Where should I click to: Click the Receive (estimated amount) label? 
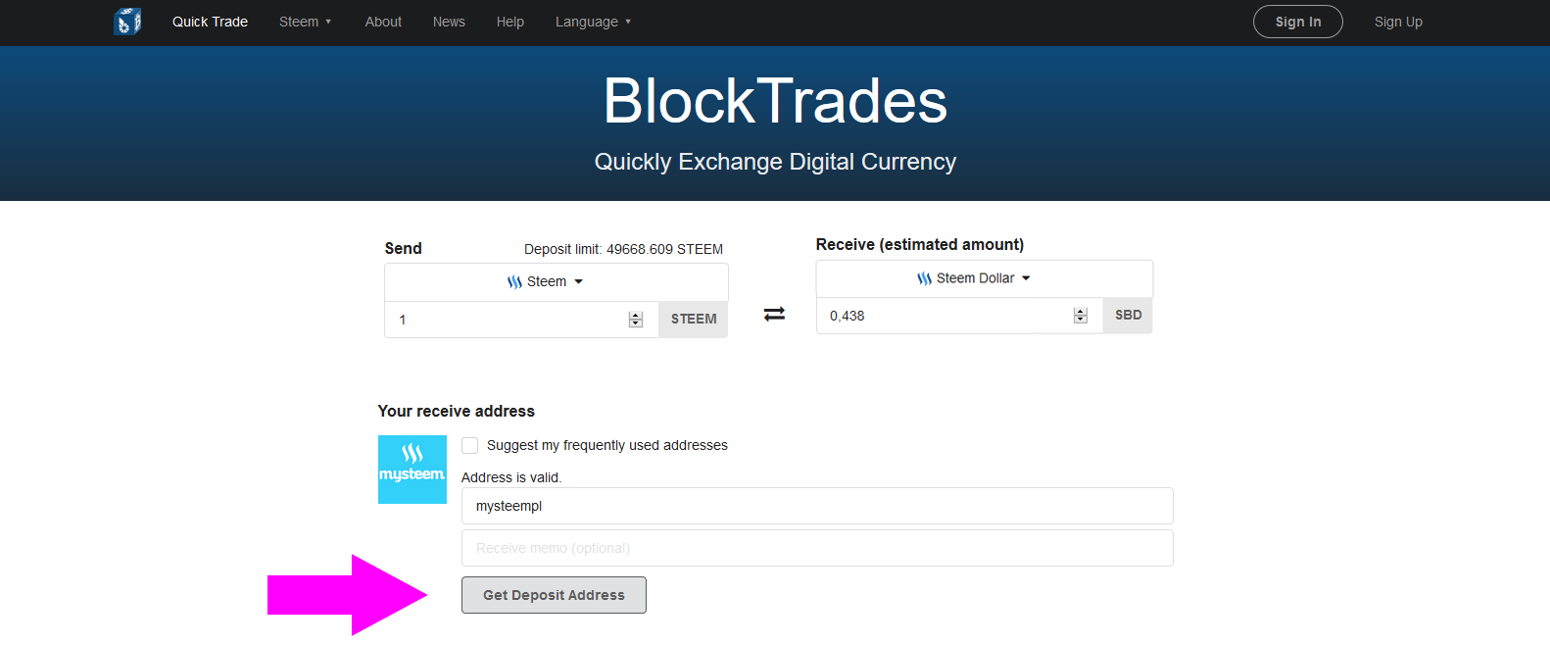(x=920, y=244)
